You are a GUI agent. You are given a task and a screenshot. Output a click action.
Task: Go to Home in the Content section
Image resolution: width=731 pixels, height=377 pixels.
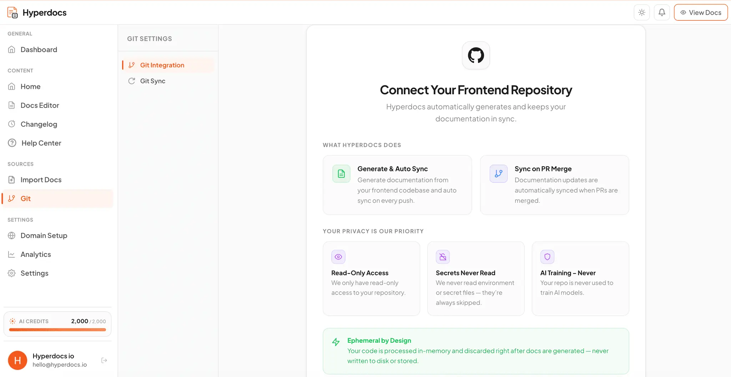(57, 86)
